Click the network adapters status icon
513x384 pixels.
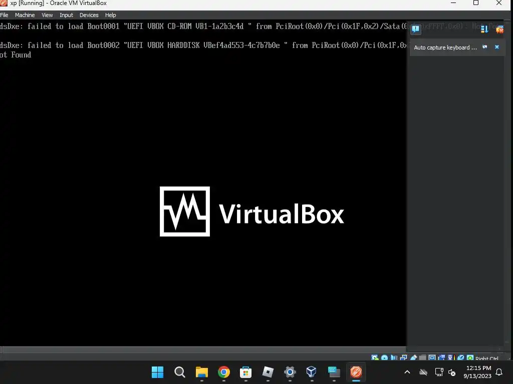coord(403,357)
